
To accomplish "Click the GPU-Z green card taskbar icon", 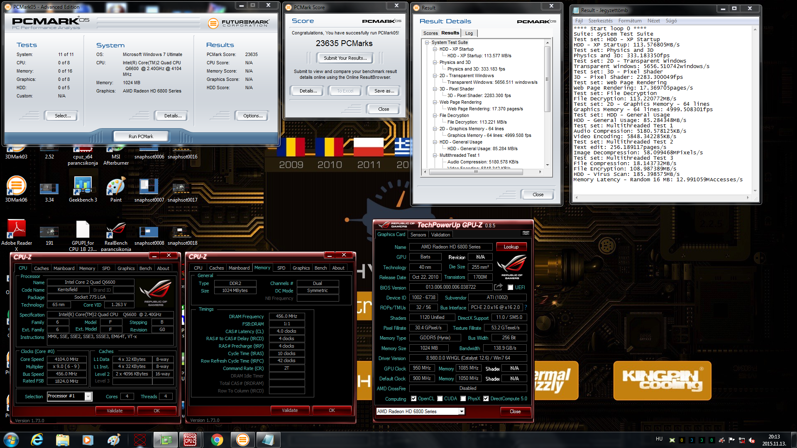I will point(165,440).
